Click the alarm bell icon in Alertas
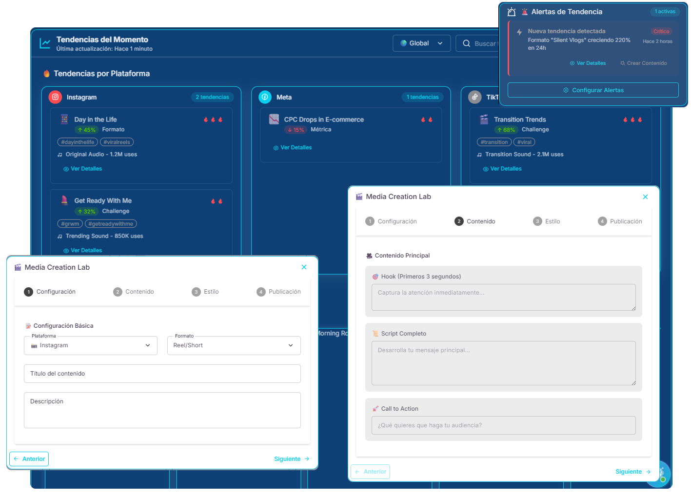 click(511, 12)
